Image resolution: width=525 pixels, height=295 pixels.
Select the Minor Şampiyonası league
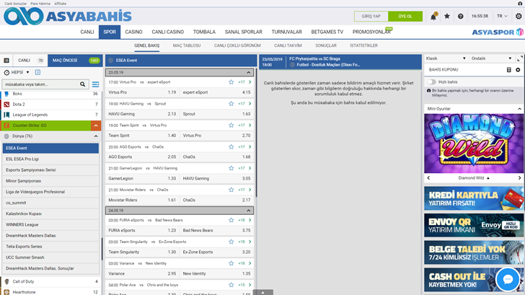pos(51,181)
